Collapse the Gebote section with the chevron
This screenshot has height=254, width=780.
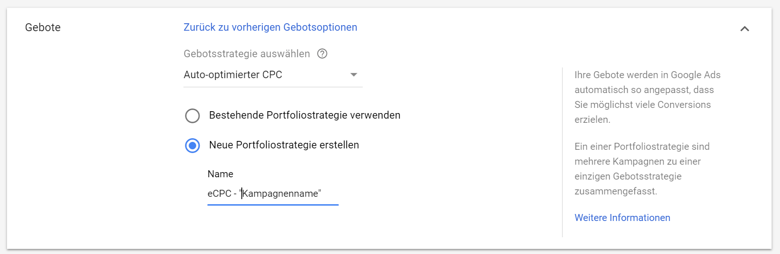(x=745, y=29)
